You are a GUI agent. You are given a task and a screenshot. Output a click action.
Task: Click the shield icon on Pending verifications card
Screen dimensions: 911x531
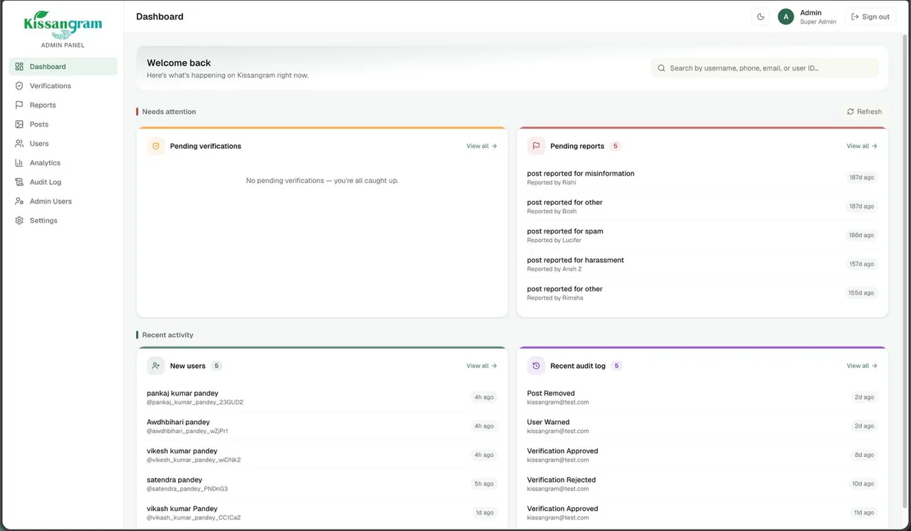(x=156, y=146)
